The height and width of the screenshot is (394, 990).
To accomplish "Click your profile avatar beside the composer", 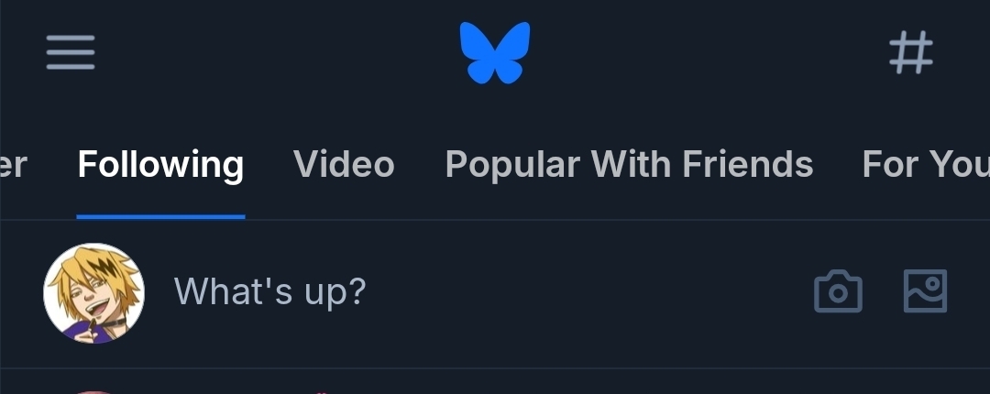I will tap(94, 293).
